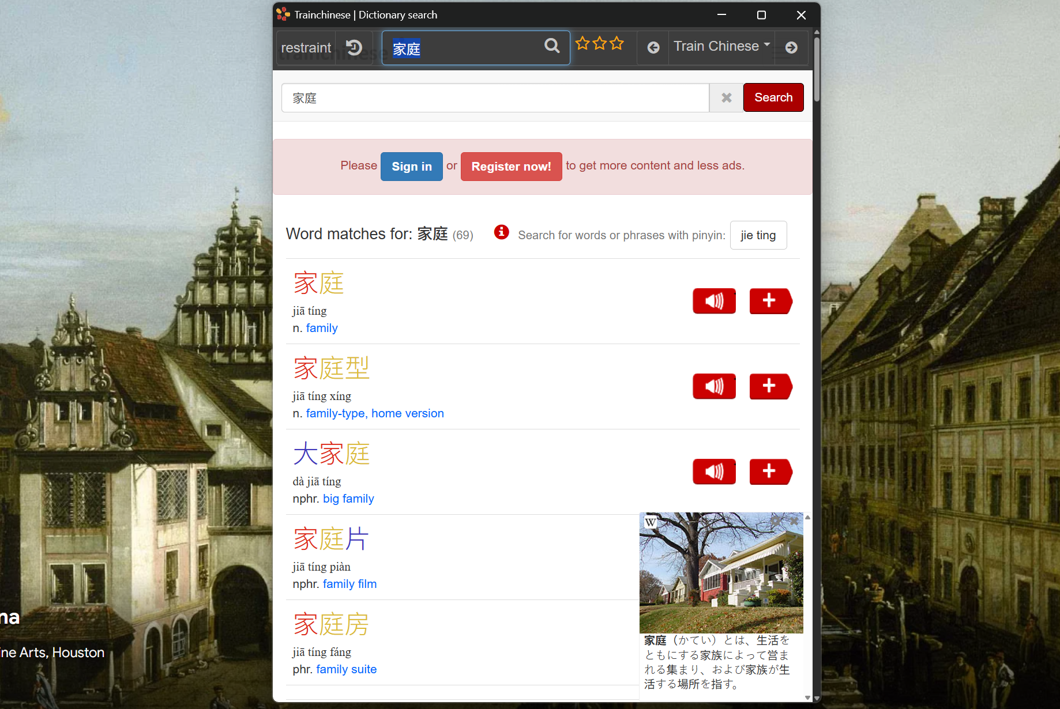Clear the search field with the X
Screen dimensions: 1060x709
(726, 98)
